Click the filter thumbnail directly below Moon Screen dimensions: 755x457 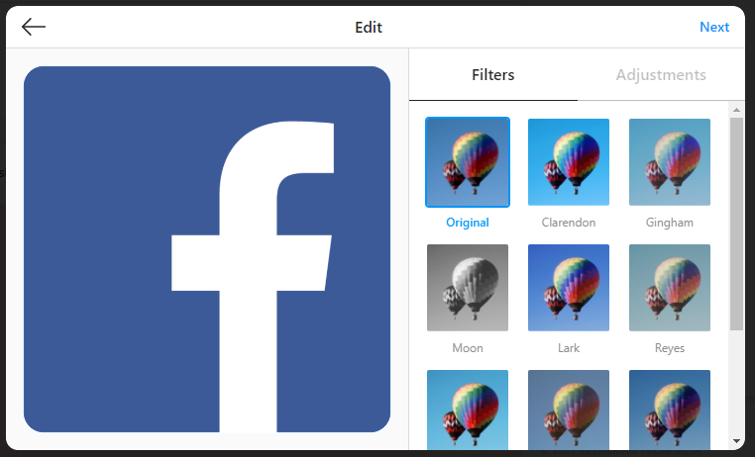coord(468,410)
